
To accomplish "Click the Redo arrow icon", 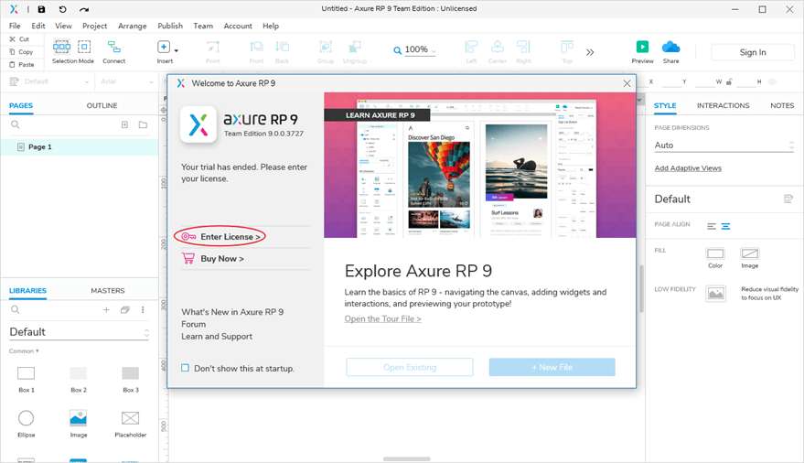I will [x=84, y=9].
